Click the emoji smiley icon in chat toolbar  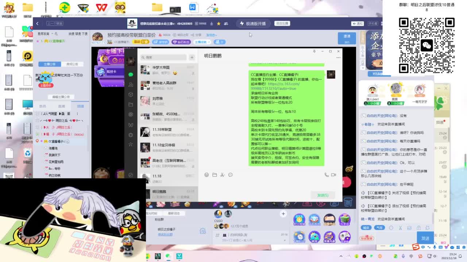point(207,175)
